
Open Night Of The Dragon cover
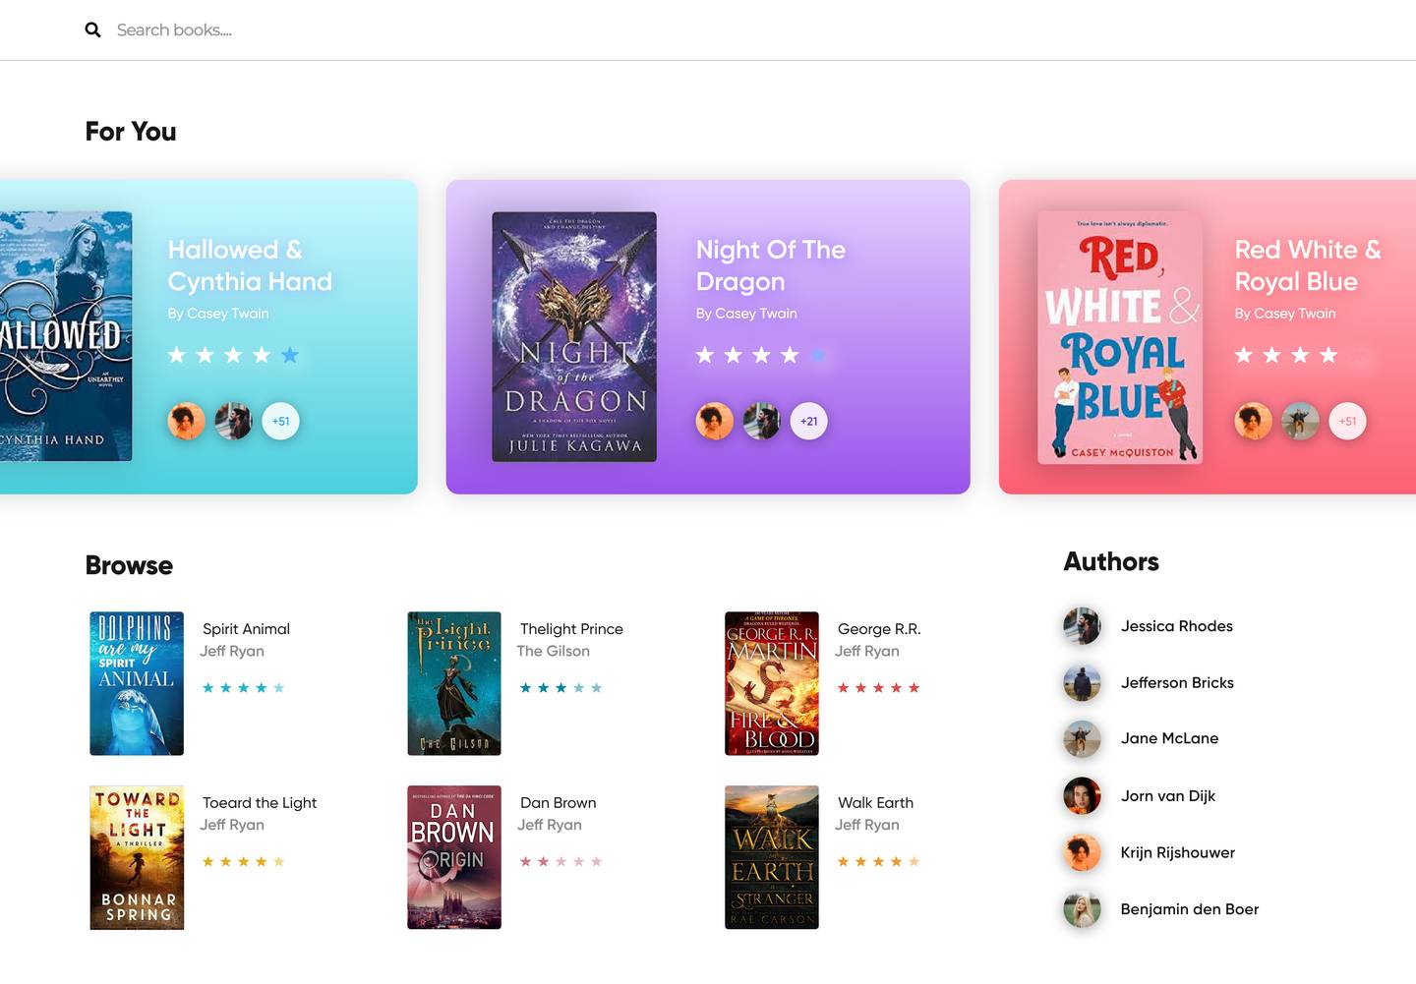point(574,336)
